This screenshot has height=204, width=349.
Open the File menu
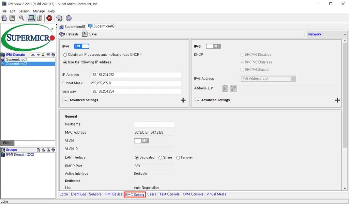(4, 11)
